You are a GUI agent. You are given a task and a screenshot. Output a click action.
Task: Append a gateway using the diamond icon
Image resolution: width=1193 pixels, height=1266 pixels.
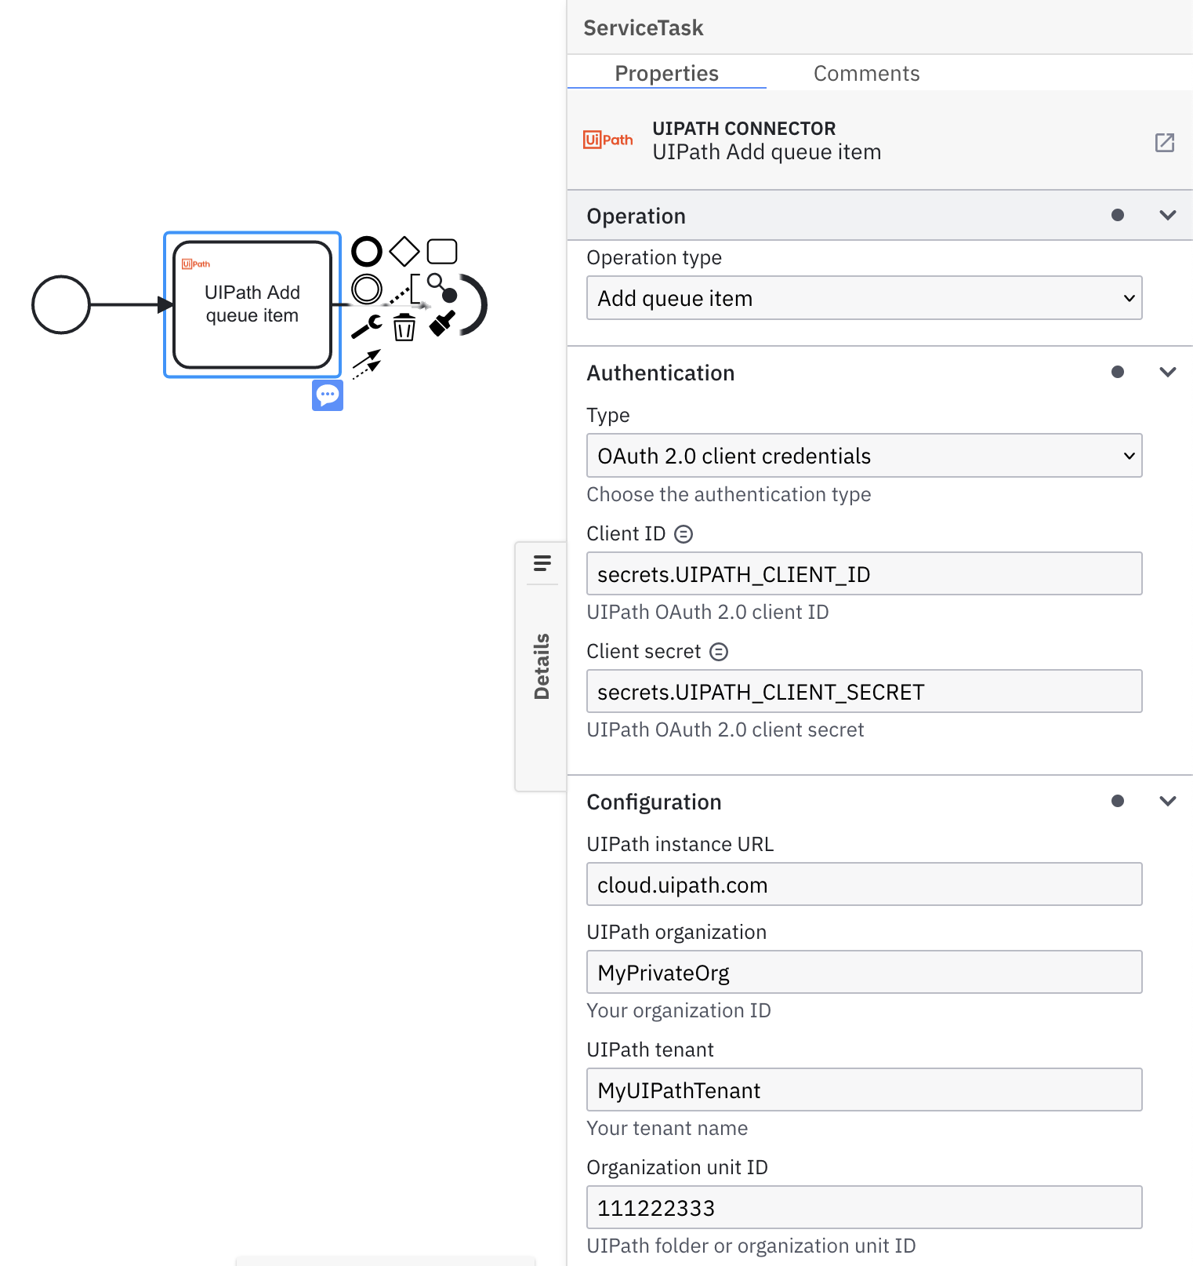coord(404,250)
